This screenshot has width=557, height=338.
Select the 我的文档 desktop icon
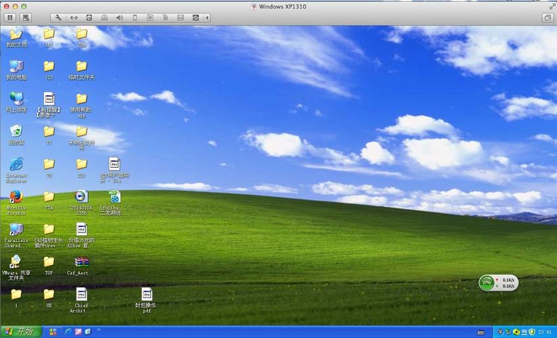[16, 37]
